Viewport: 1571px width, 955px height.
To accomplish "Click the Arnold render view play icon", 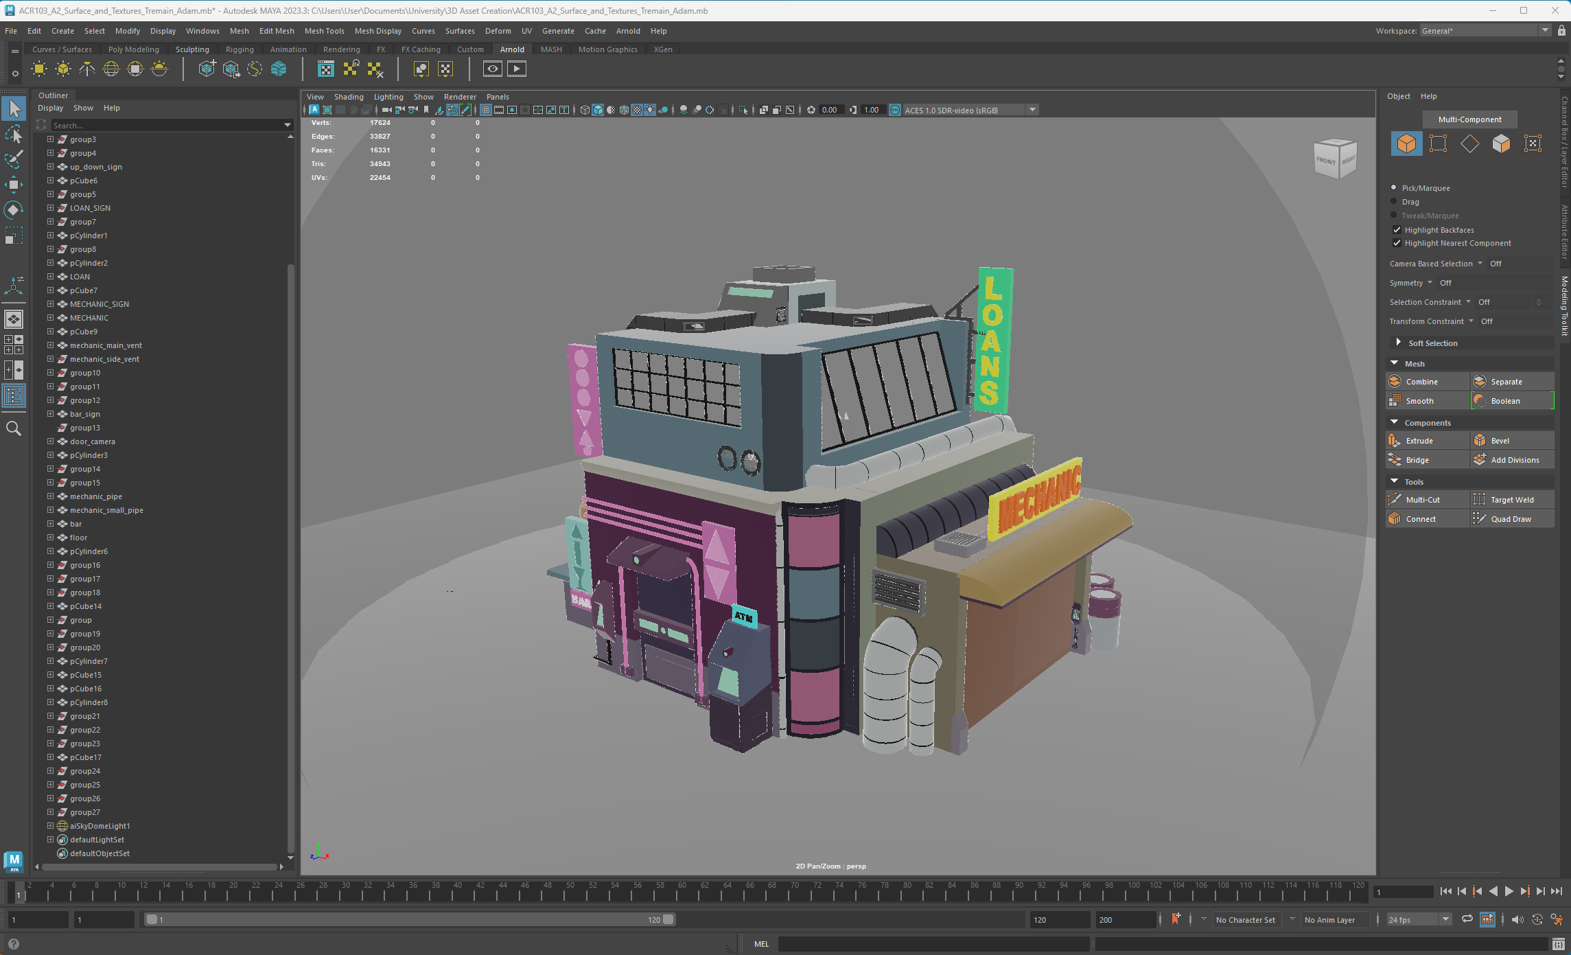I will click(516, 69).
